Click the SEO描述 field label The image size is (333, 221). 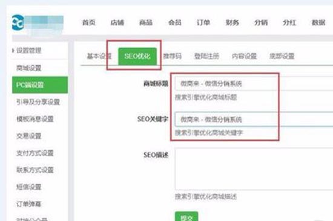tap(156, 155)
